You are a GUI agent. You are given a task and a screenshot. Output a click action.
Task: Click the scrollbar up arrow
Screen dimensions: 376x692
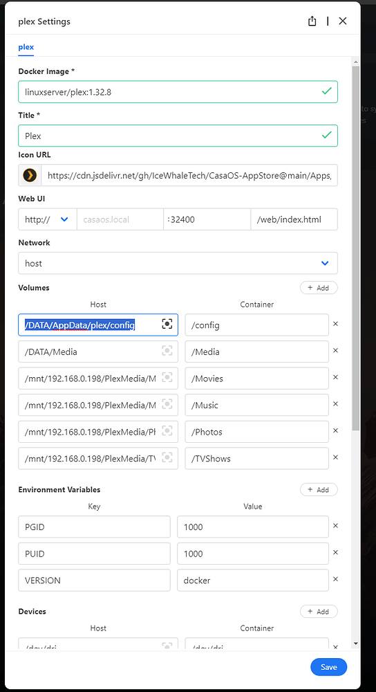pos(356,61)
